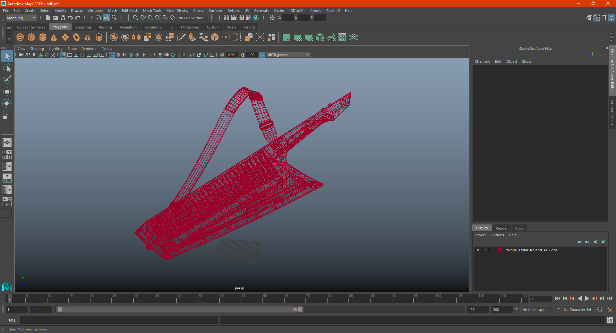Play the animation backwards

579,298
